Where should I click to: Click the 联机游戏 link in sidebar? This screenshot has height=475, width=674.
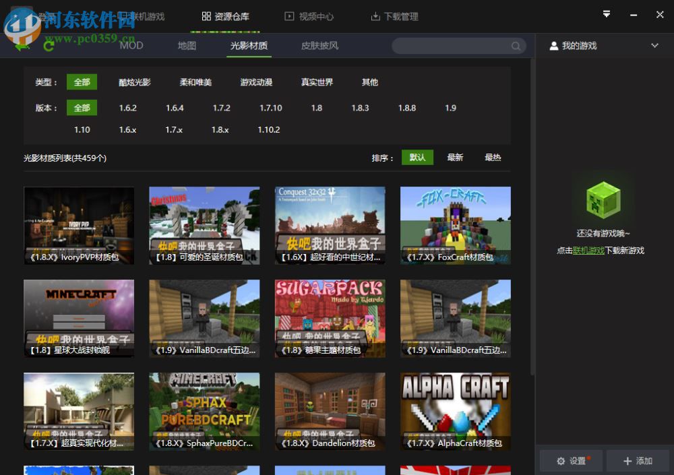coord(588,251)
